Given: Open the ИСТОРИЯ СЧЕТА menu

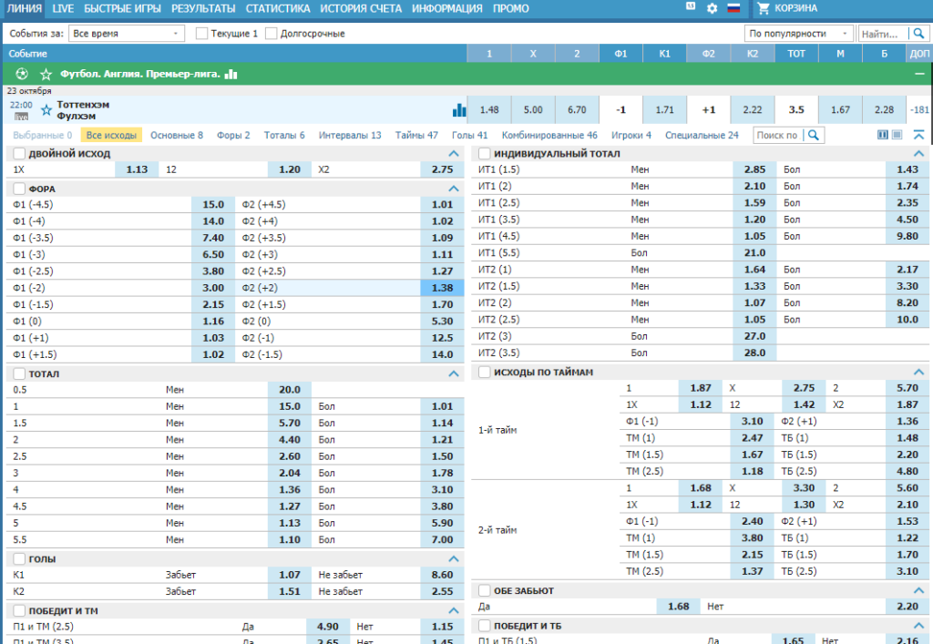Looking at the screenshot, I should (x=361, y=8).
